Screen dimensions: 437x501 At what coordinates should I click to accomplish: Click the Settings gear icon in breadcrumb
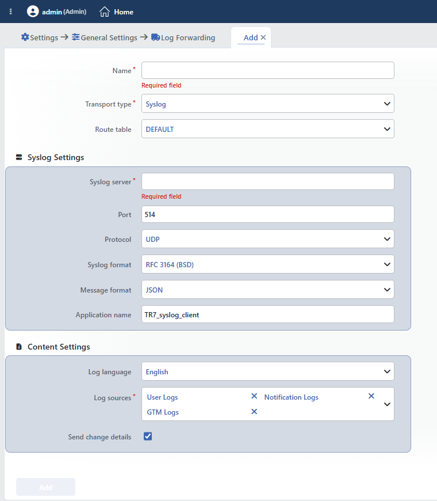pyautogui.click(x=25, y=37)
